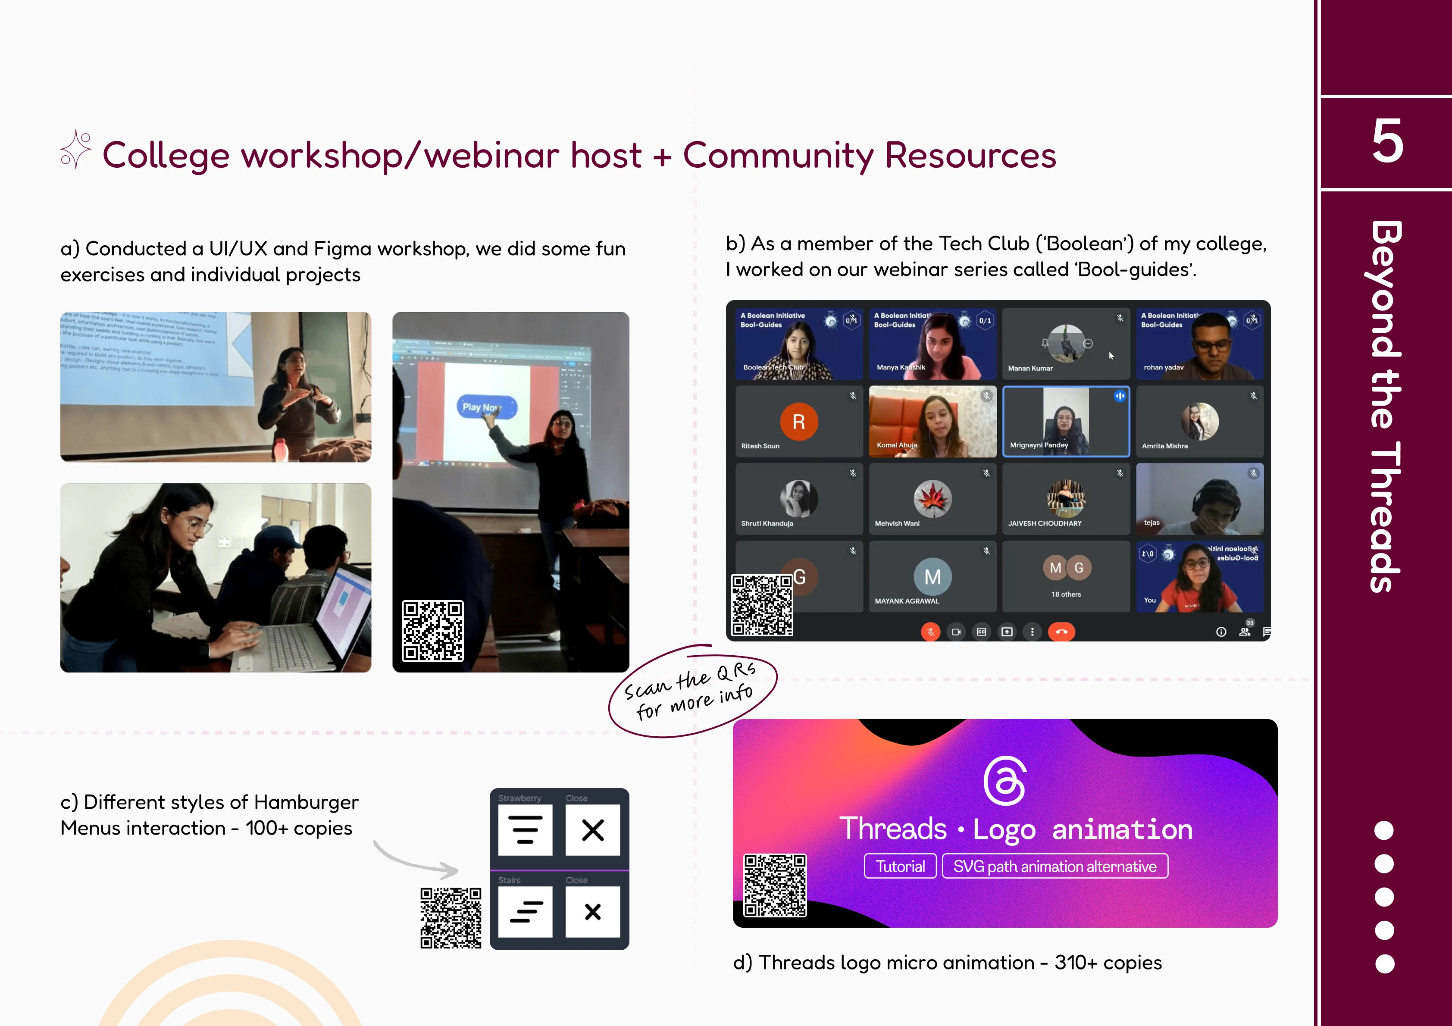Click muted mic icon on Ritesh Soun's tile
Viewport: 1452px width, 1026px height.
point(852,395)
